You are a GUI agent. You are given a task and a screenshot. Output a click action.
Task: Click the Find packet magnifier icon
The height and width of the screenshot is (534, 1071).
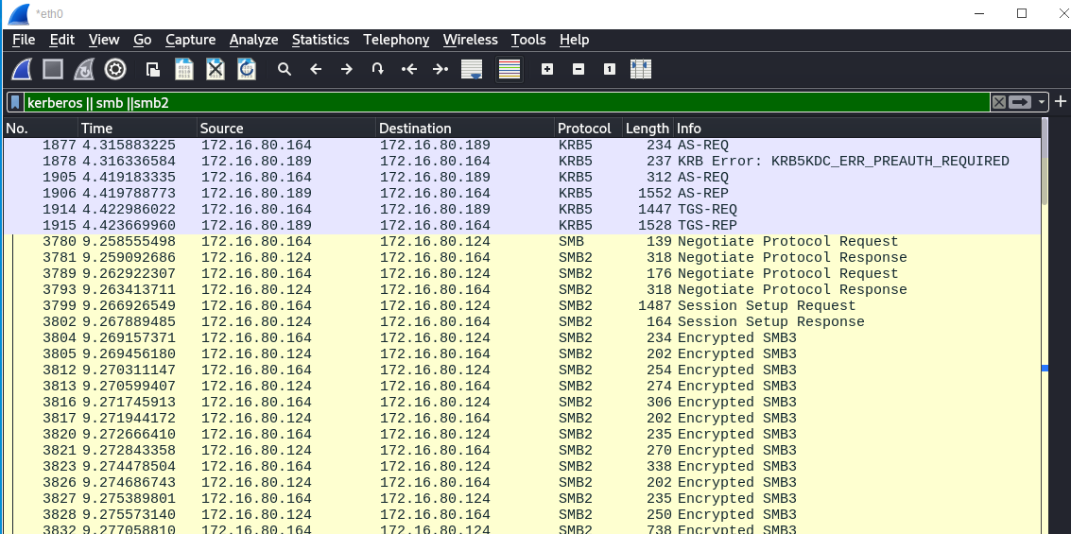(284, 69)
